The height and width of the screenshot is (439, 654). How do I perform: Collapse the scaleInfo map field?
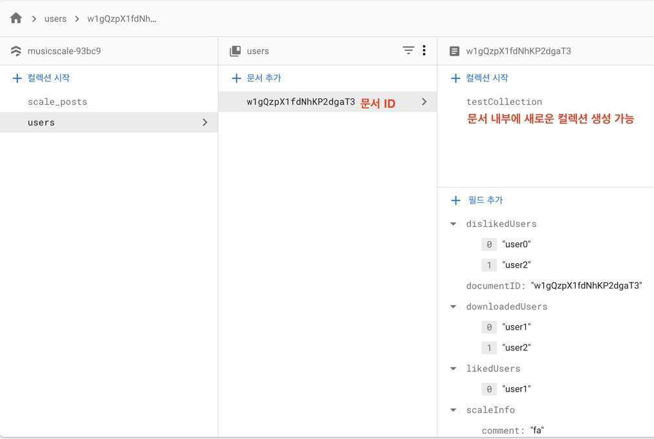[x=453, y=411]
